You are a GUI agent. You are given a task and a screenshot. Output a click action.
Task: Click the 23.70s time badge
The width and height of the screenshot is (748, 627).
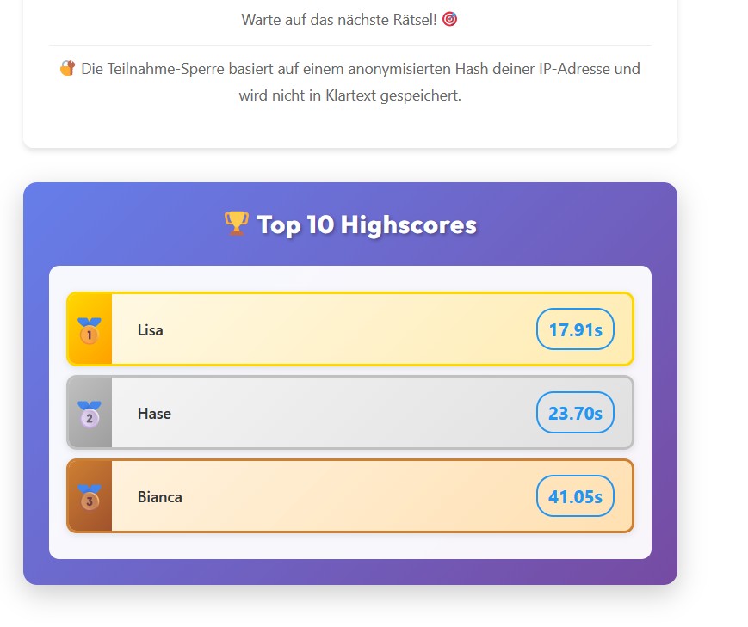[x=575, y=413]
